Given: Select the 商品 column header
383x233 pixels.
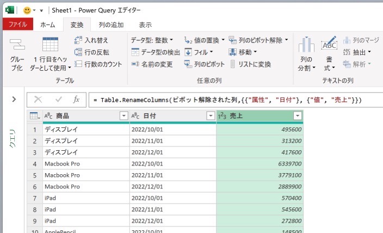Looking at the screenshot, I should (x=86, y=115).
